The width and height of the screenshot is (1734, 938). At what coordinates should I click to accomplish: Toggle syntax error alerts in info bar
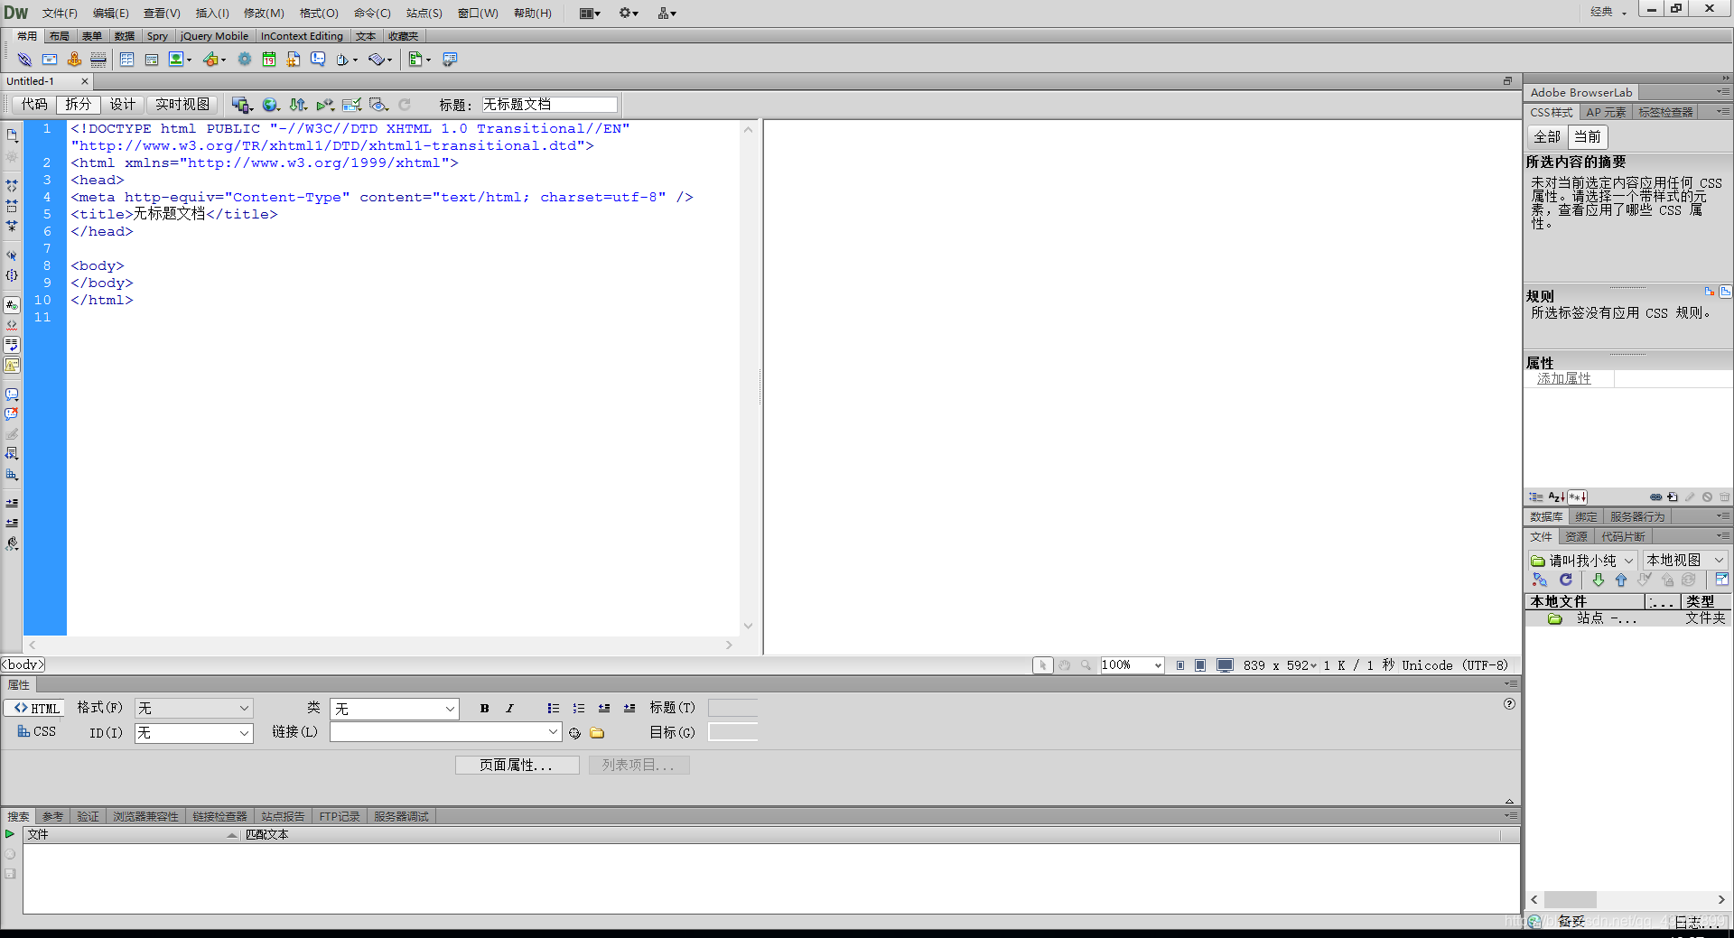(12, 365)
